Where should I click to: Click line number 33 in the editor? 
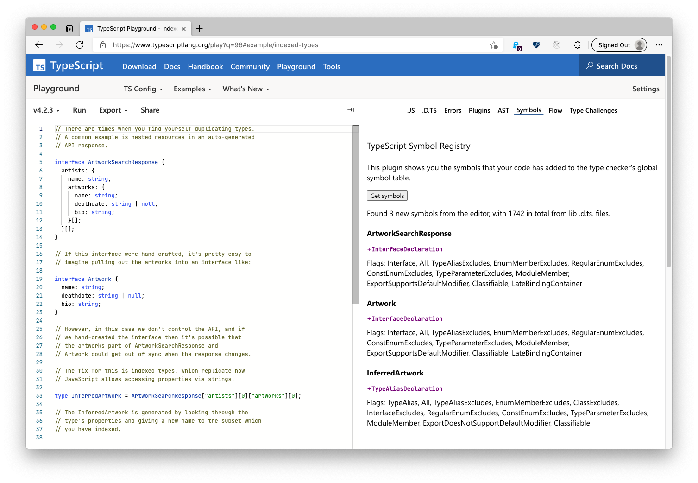[x=39, y=396]
